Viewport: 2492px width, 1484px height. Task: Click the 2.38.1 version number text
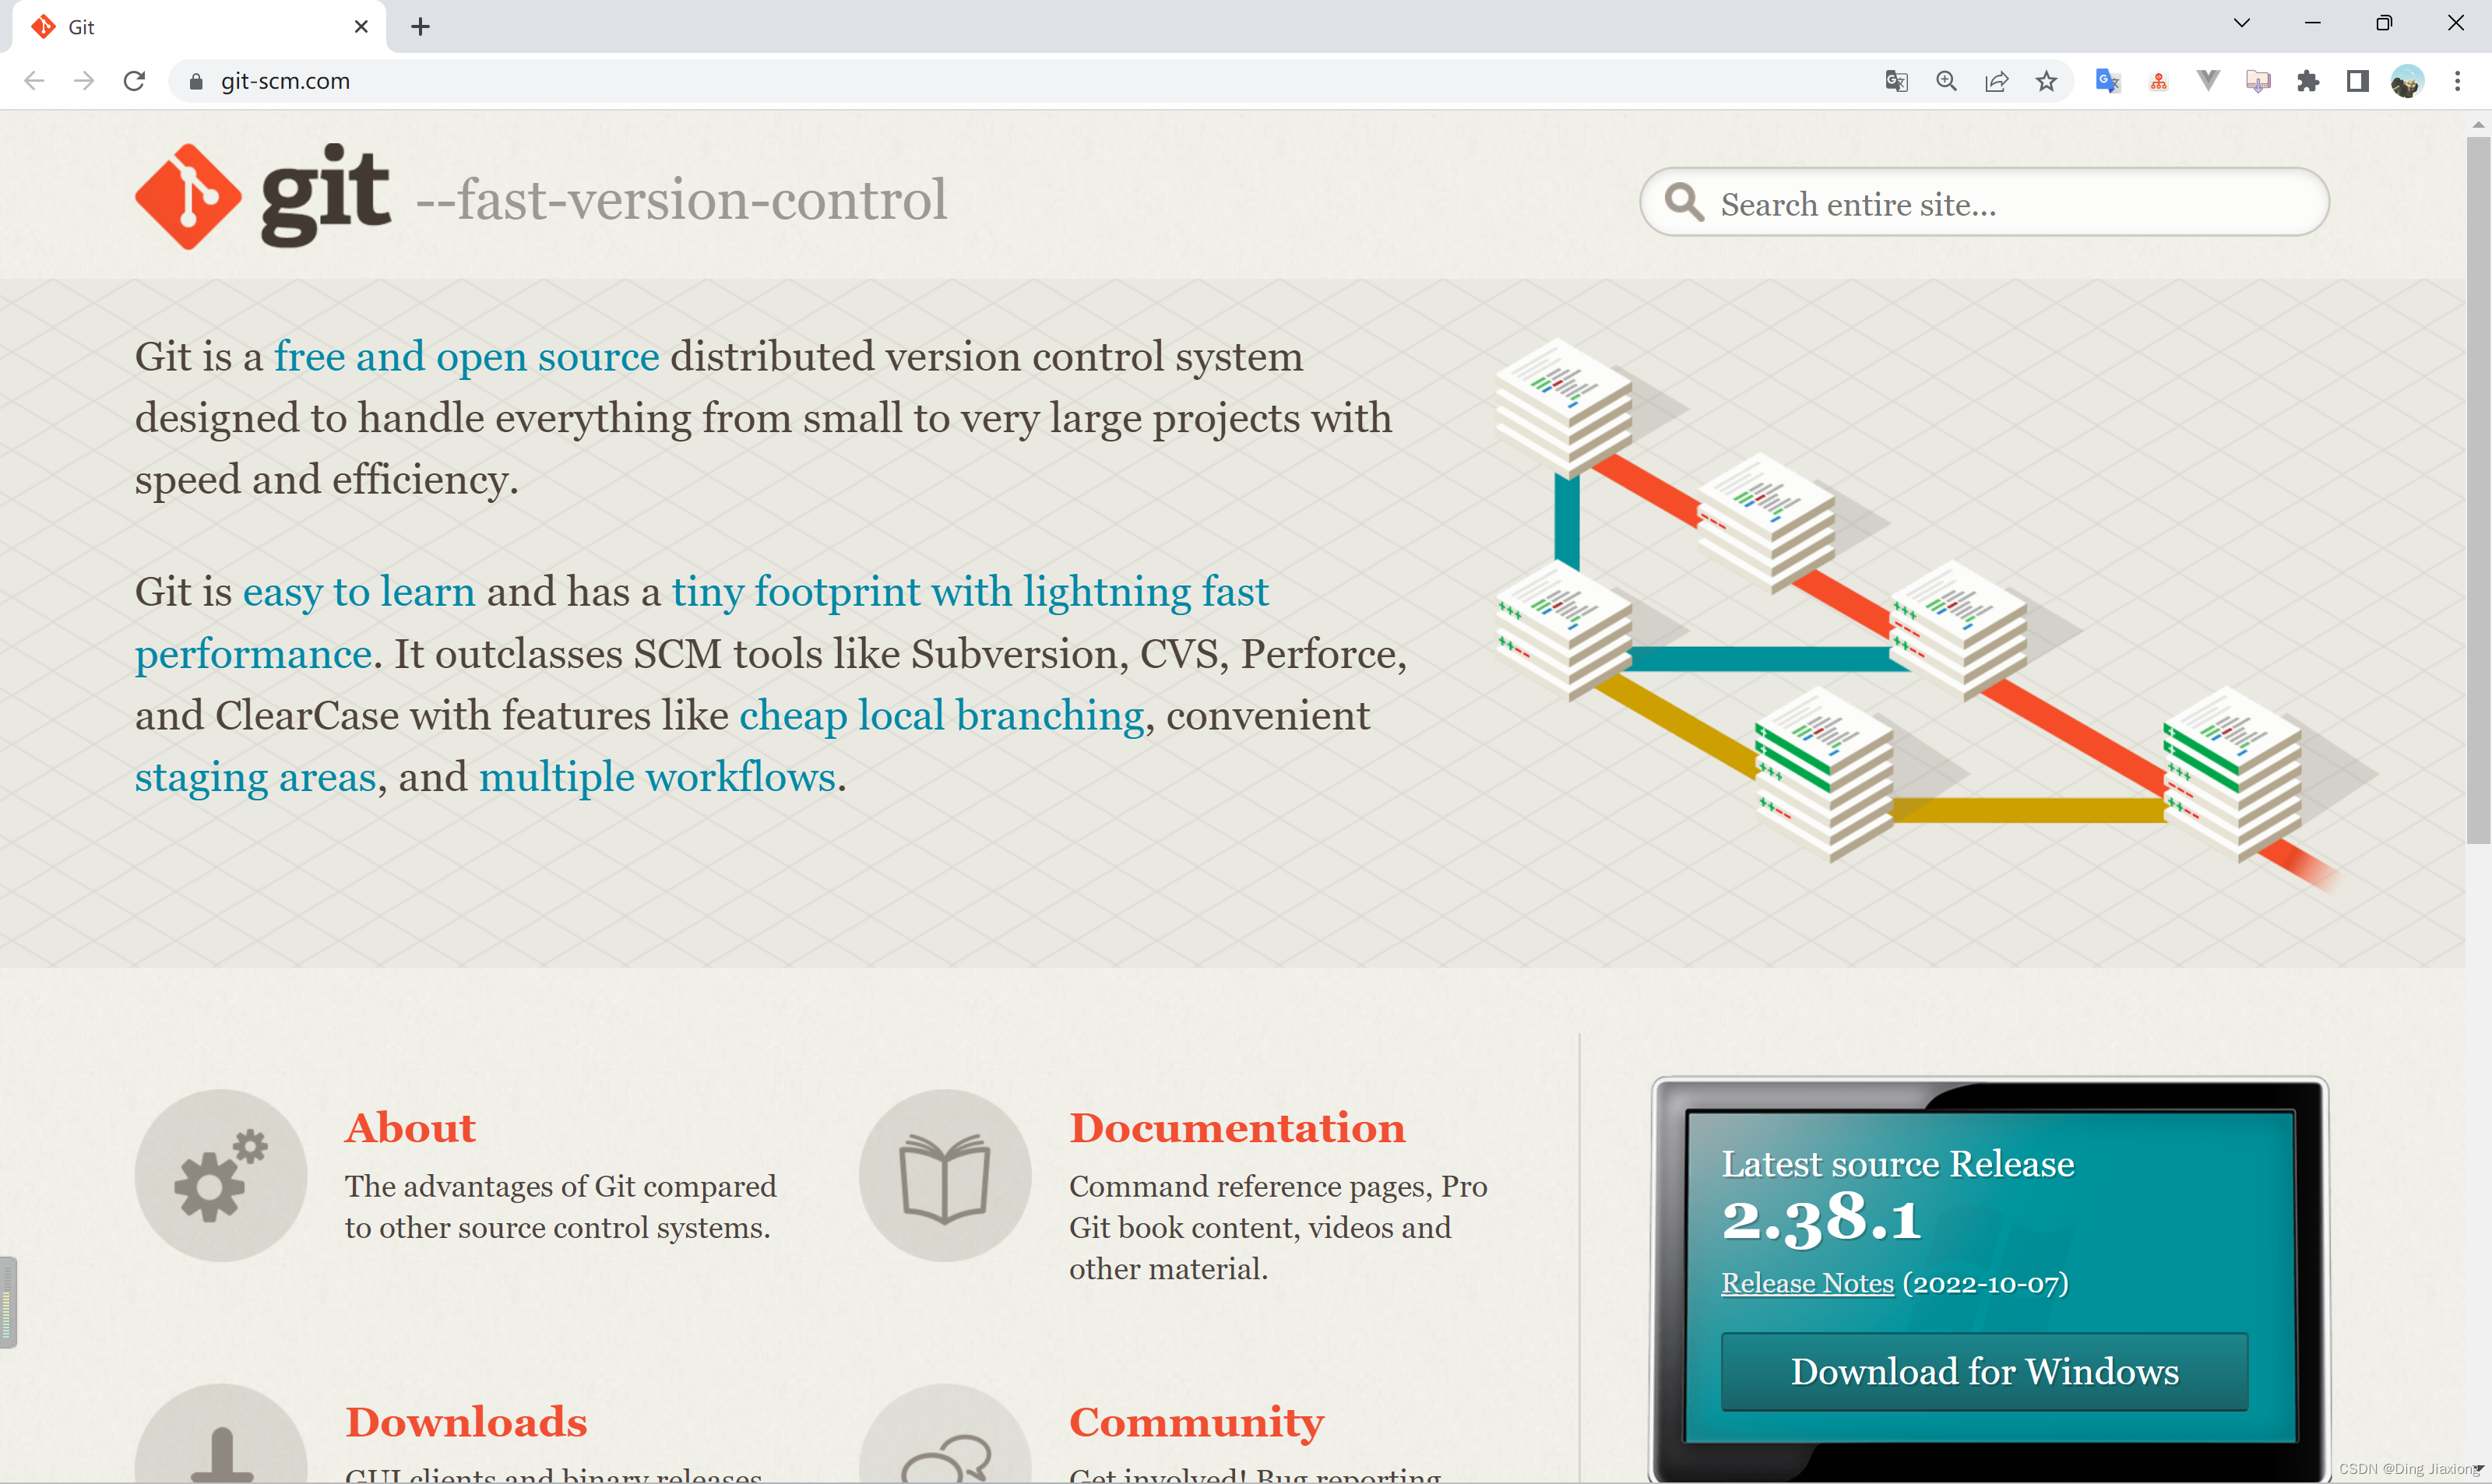1821,1219
